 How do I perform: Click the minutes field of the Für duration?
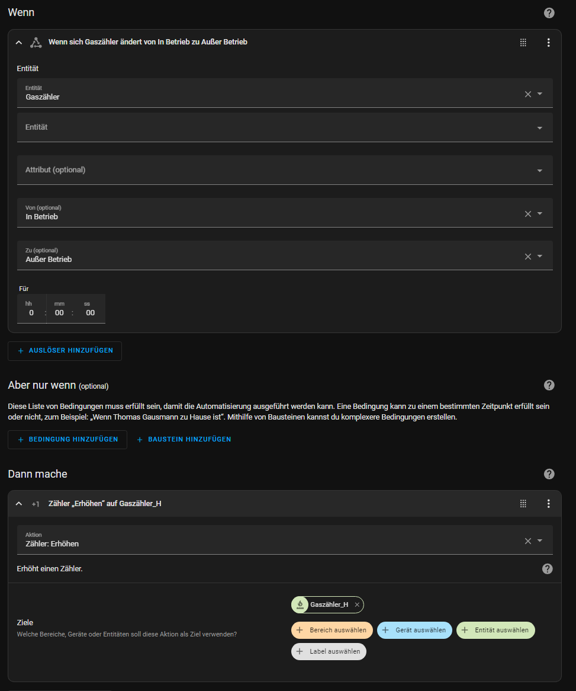59,312
